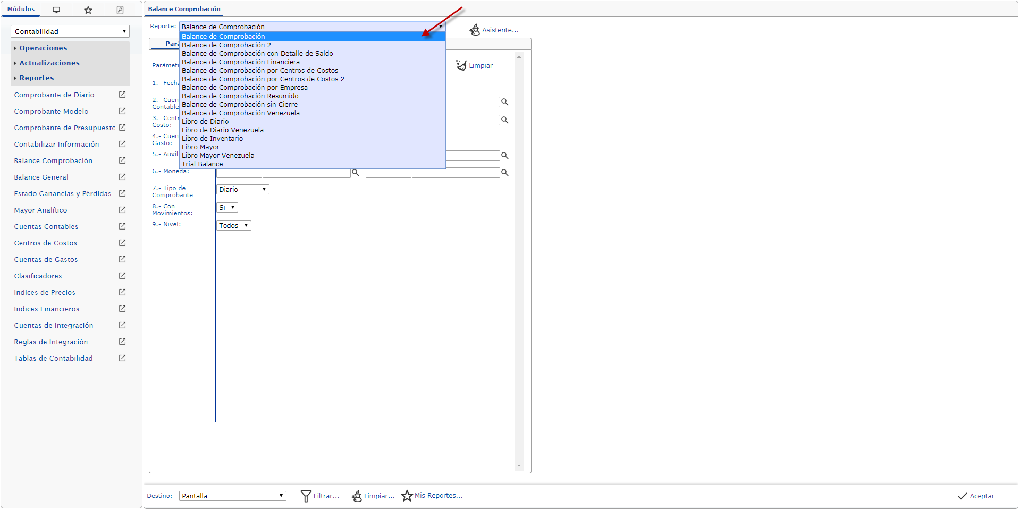1020x510 pixels.
Task: Close the Reporte dropdown arrow
Action: pyautogui.click(x=441, y=27)
